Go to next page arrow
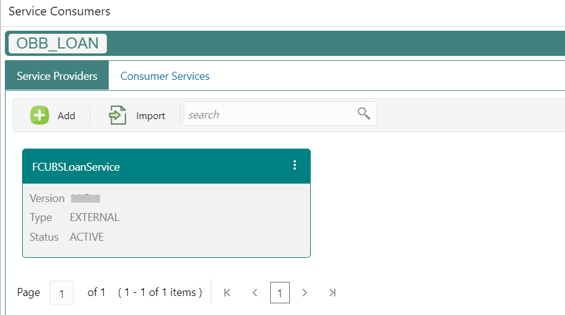565x315 pixels. 305,293
